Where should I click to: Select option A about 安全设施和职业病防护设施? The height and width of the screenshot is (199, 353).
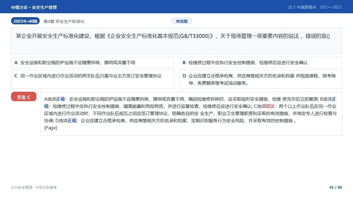(92, 63)
